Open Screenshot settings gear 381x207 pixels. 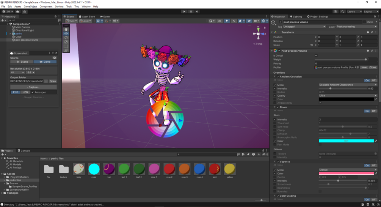pyautogui.click(x=55, y=58)
